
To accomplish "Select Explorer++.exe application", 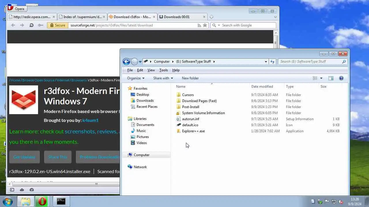I will click(x=193, y=131).
